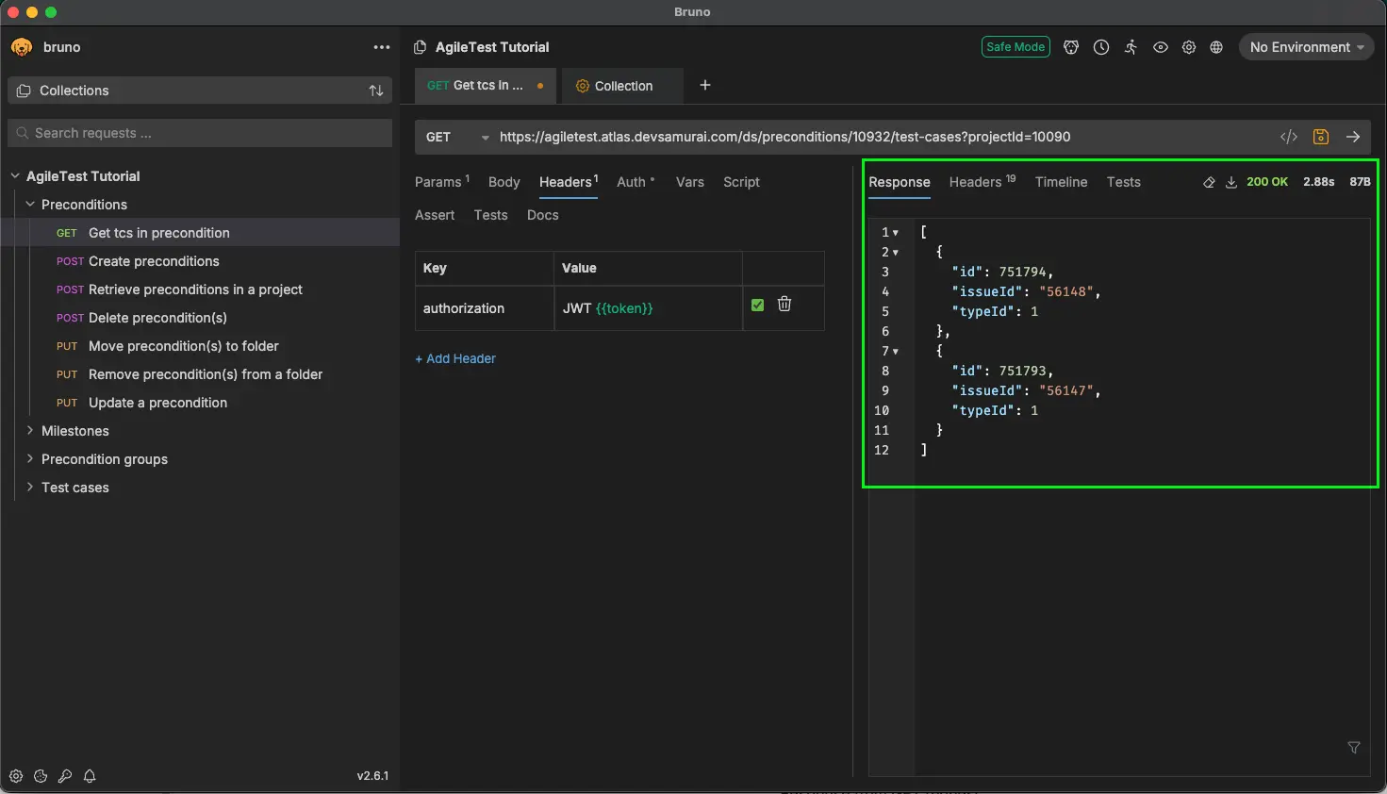Click the request URL field

click(882, 137)
